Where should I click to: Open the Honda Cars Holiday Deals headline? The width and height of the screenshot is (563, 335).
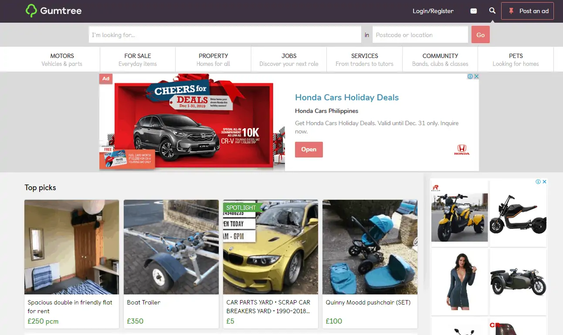pyautogui.click(x=347, y=97)
